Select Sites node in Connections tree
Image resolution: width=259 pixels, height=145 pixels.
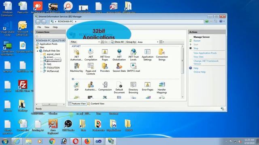click(42, 48)
